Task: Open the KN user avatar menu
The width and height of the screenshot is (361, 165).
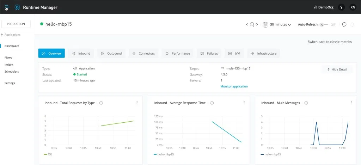Action: pyautogui.click(x=353, y=7)
